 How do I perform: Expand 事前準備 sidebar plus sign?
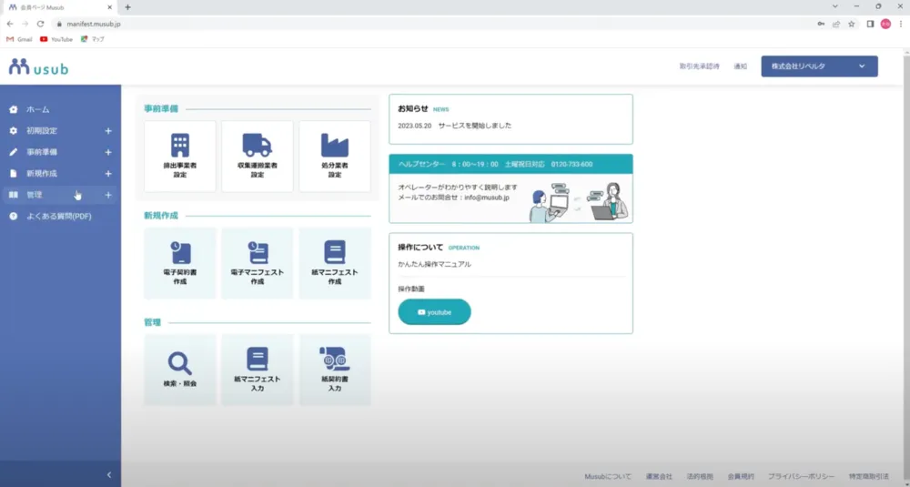(108, 152)
